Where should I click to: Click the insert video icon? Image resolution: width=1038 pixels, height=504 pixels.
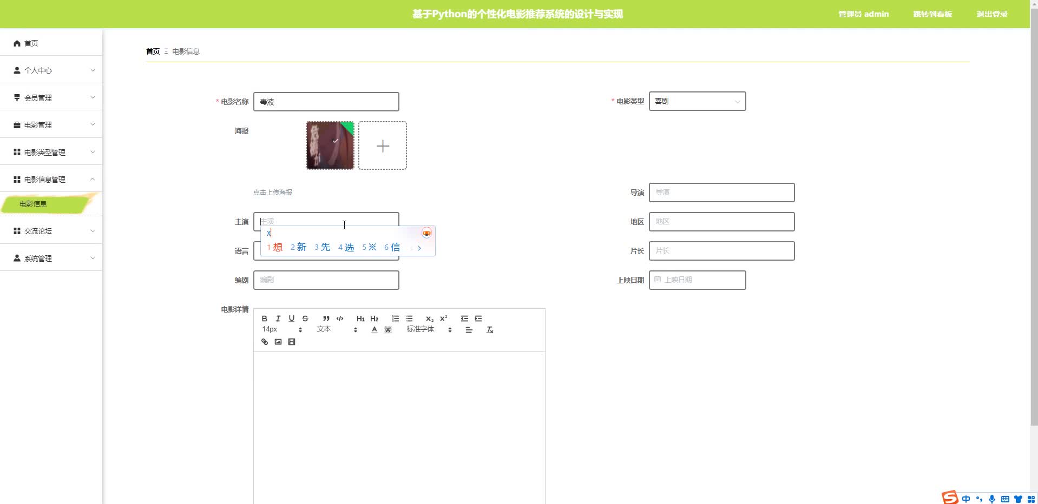[x=292, y=342]
